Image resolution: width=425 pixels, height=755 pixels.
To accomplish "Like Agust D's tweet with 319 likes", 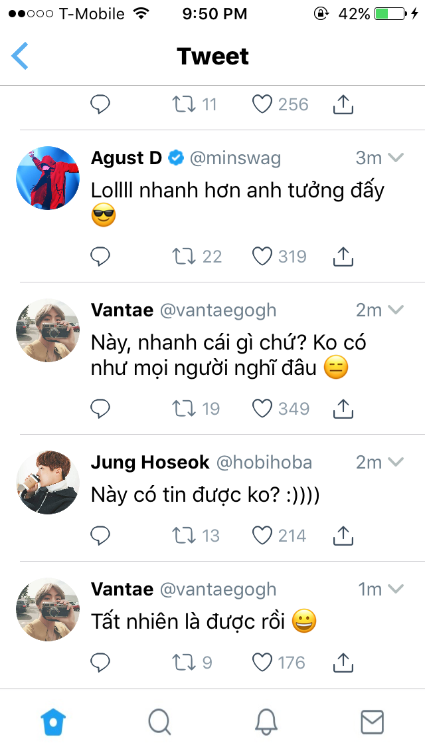I will click(x=263, y=256).
